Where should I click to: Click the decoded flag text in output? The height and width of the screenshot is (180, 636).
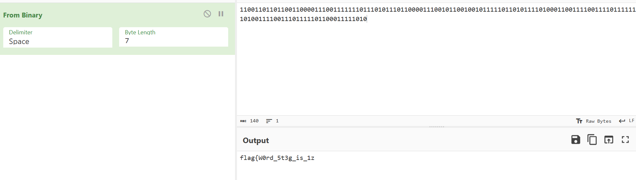pos(277,158)
